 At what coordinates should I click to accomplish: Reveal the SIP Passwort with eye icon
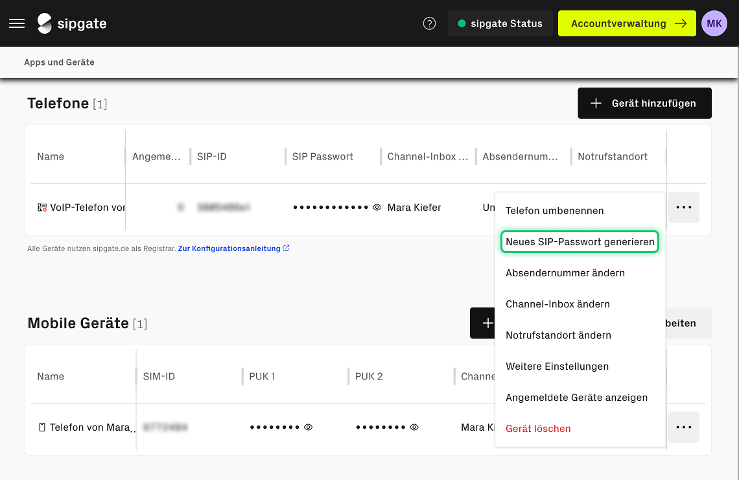pyautogui.click(x=377, y=208)
